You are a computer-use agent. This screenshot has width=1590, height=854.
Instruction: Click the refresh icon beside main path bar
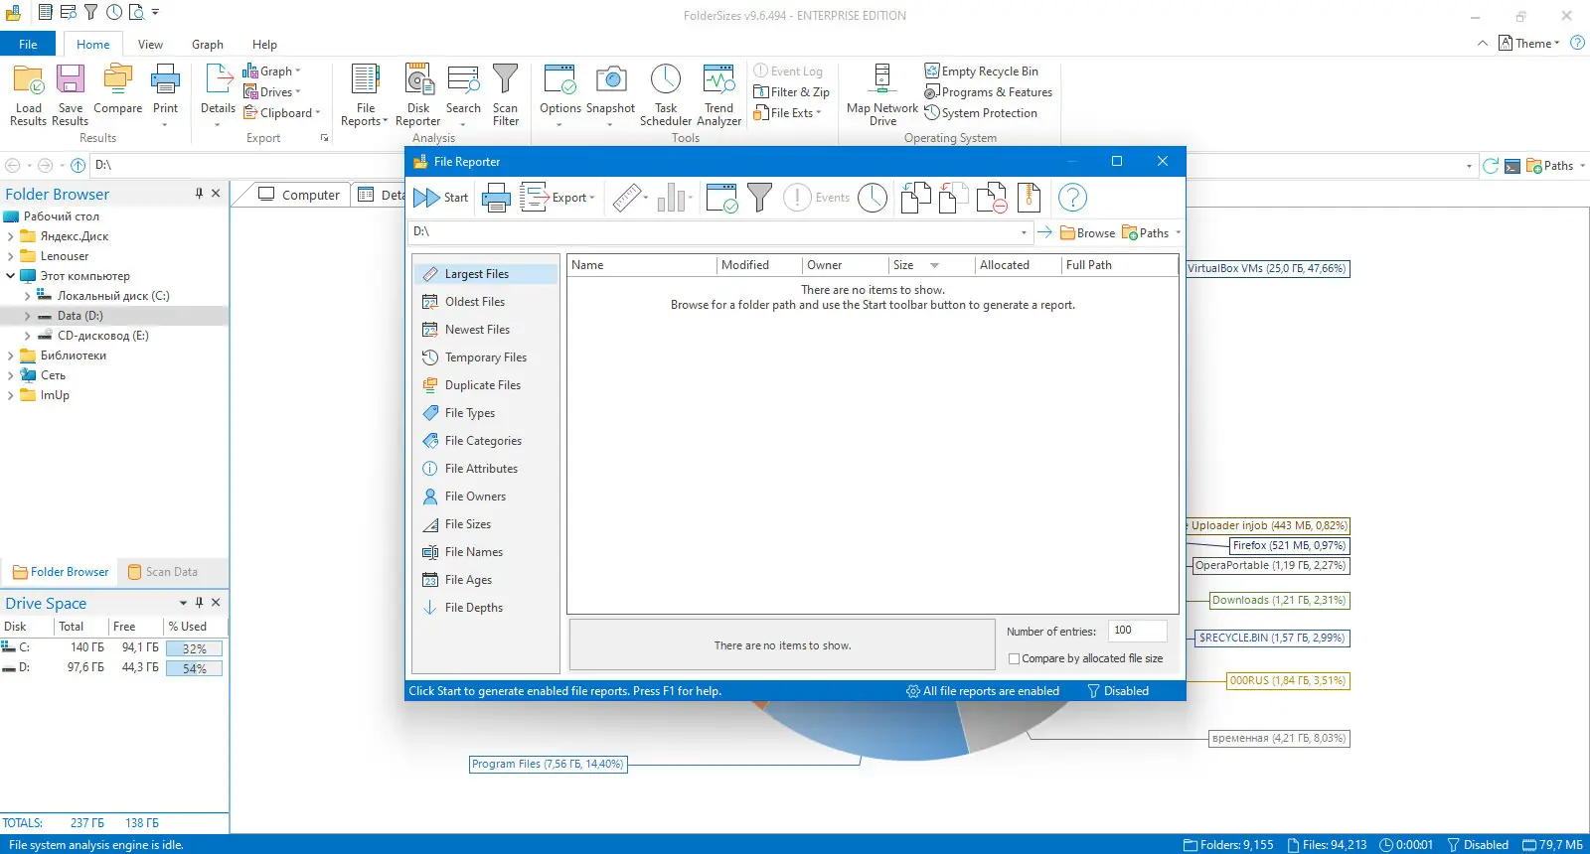coord(1491,166)
